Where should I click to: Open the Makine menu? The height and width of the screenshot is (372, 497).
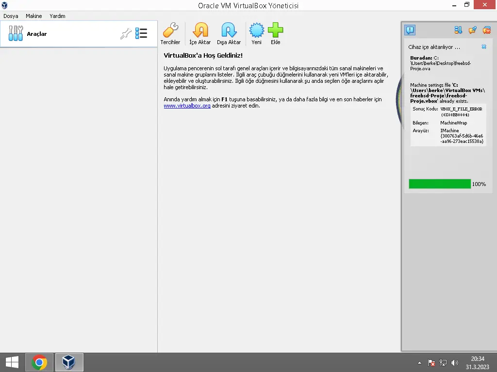[x=33, y=15]
